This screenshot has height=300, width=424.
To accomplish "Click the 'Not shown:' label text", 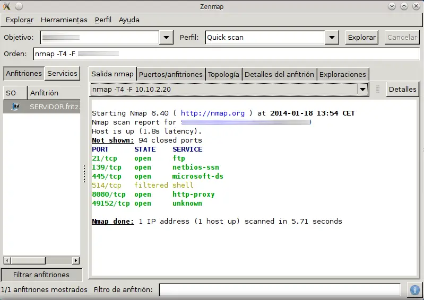I will [x=113, y=140].
